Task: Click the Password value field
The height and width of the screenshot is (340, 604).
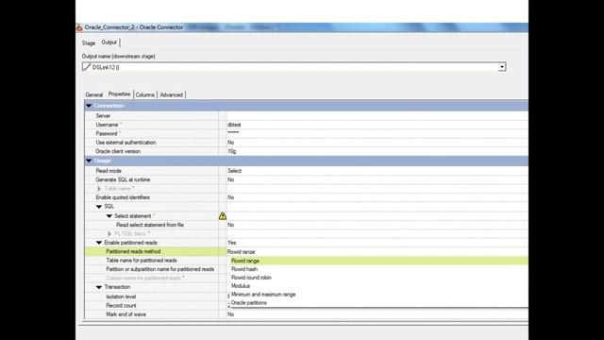Action: [377, 133]
